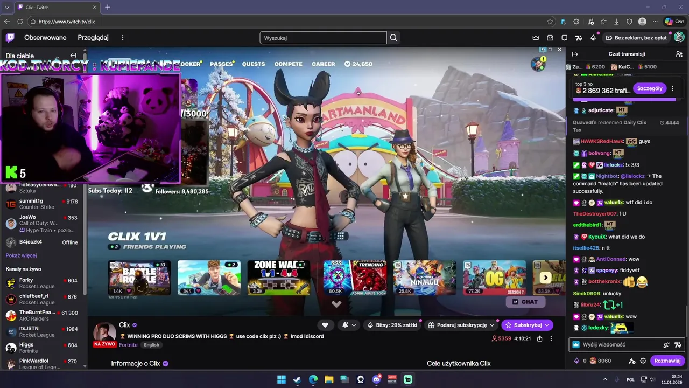Viewport: 689px width, 388px height.
Task: Open Edge settings and more menu
Action: (x=655, y=22)
